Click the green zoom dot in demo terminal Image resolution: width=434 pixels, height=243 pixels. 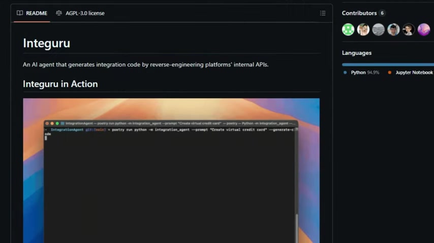point(57,124)
